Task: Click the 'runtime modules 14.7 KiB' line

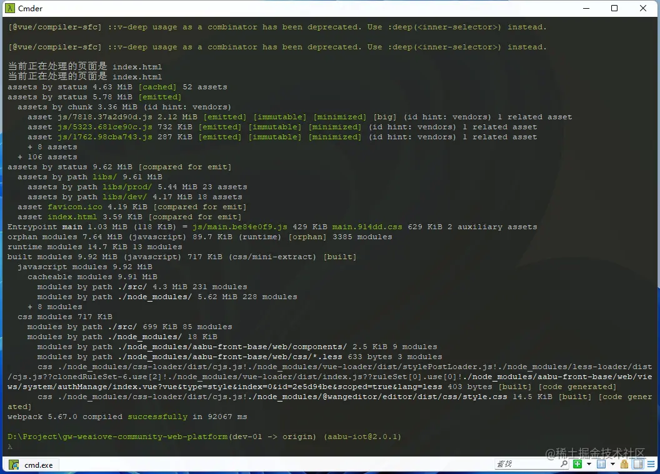Action: pyautogui.click(x=95, y=247)
